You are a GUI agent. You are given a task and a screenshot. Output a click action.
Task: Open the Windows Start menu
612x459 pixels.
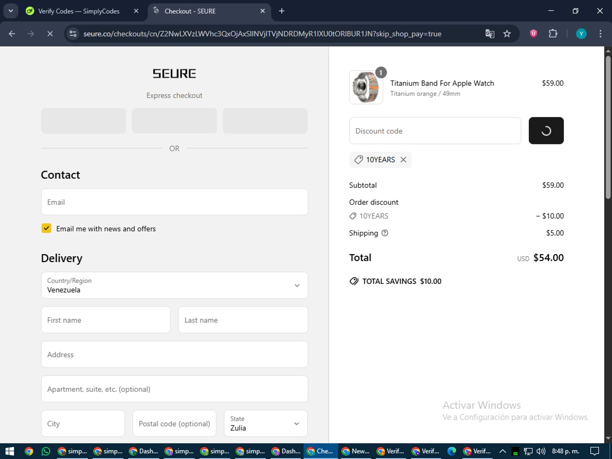coord(9,451)
